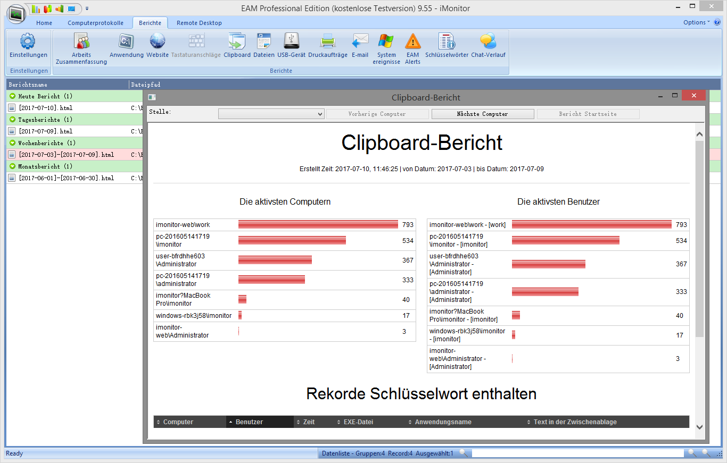727x463 pixels.
Task: Open the Chat-Verlauf report
Action: click(x=488, y=42)
